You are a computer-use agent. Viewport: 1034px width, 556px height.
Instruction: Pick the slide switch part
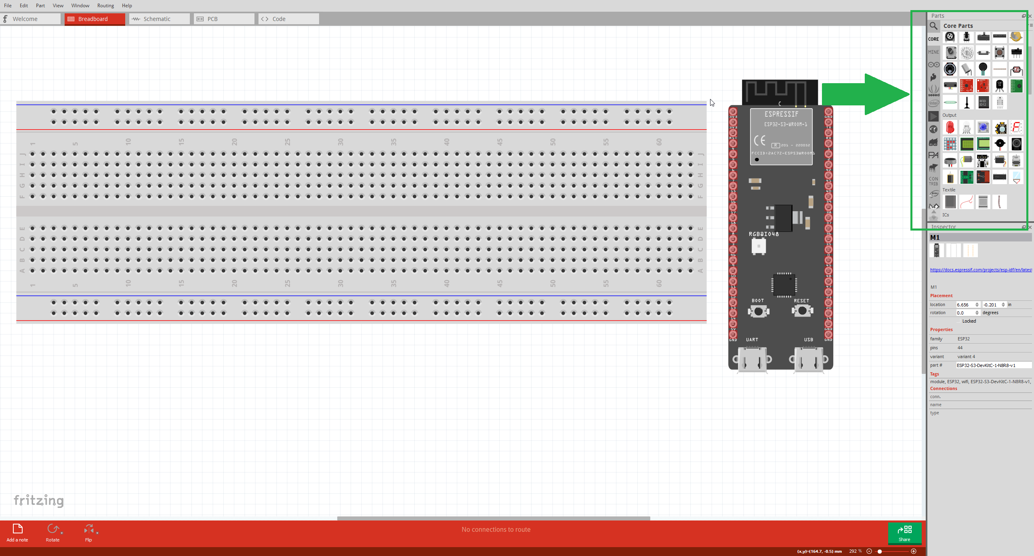1016,52
